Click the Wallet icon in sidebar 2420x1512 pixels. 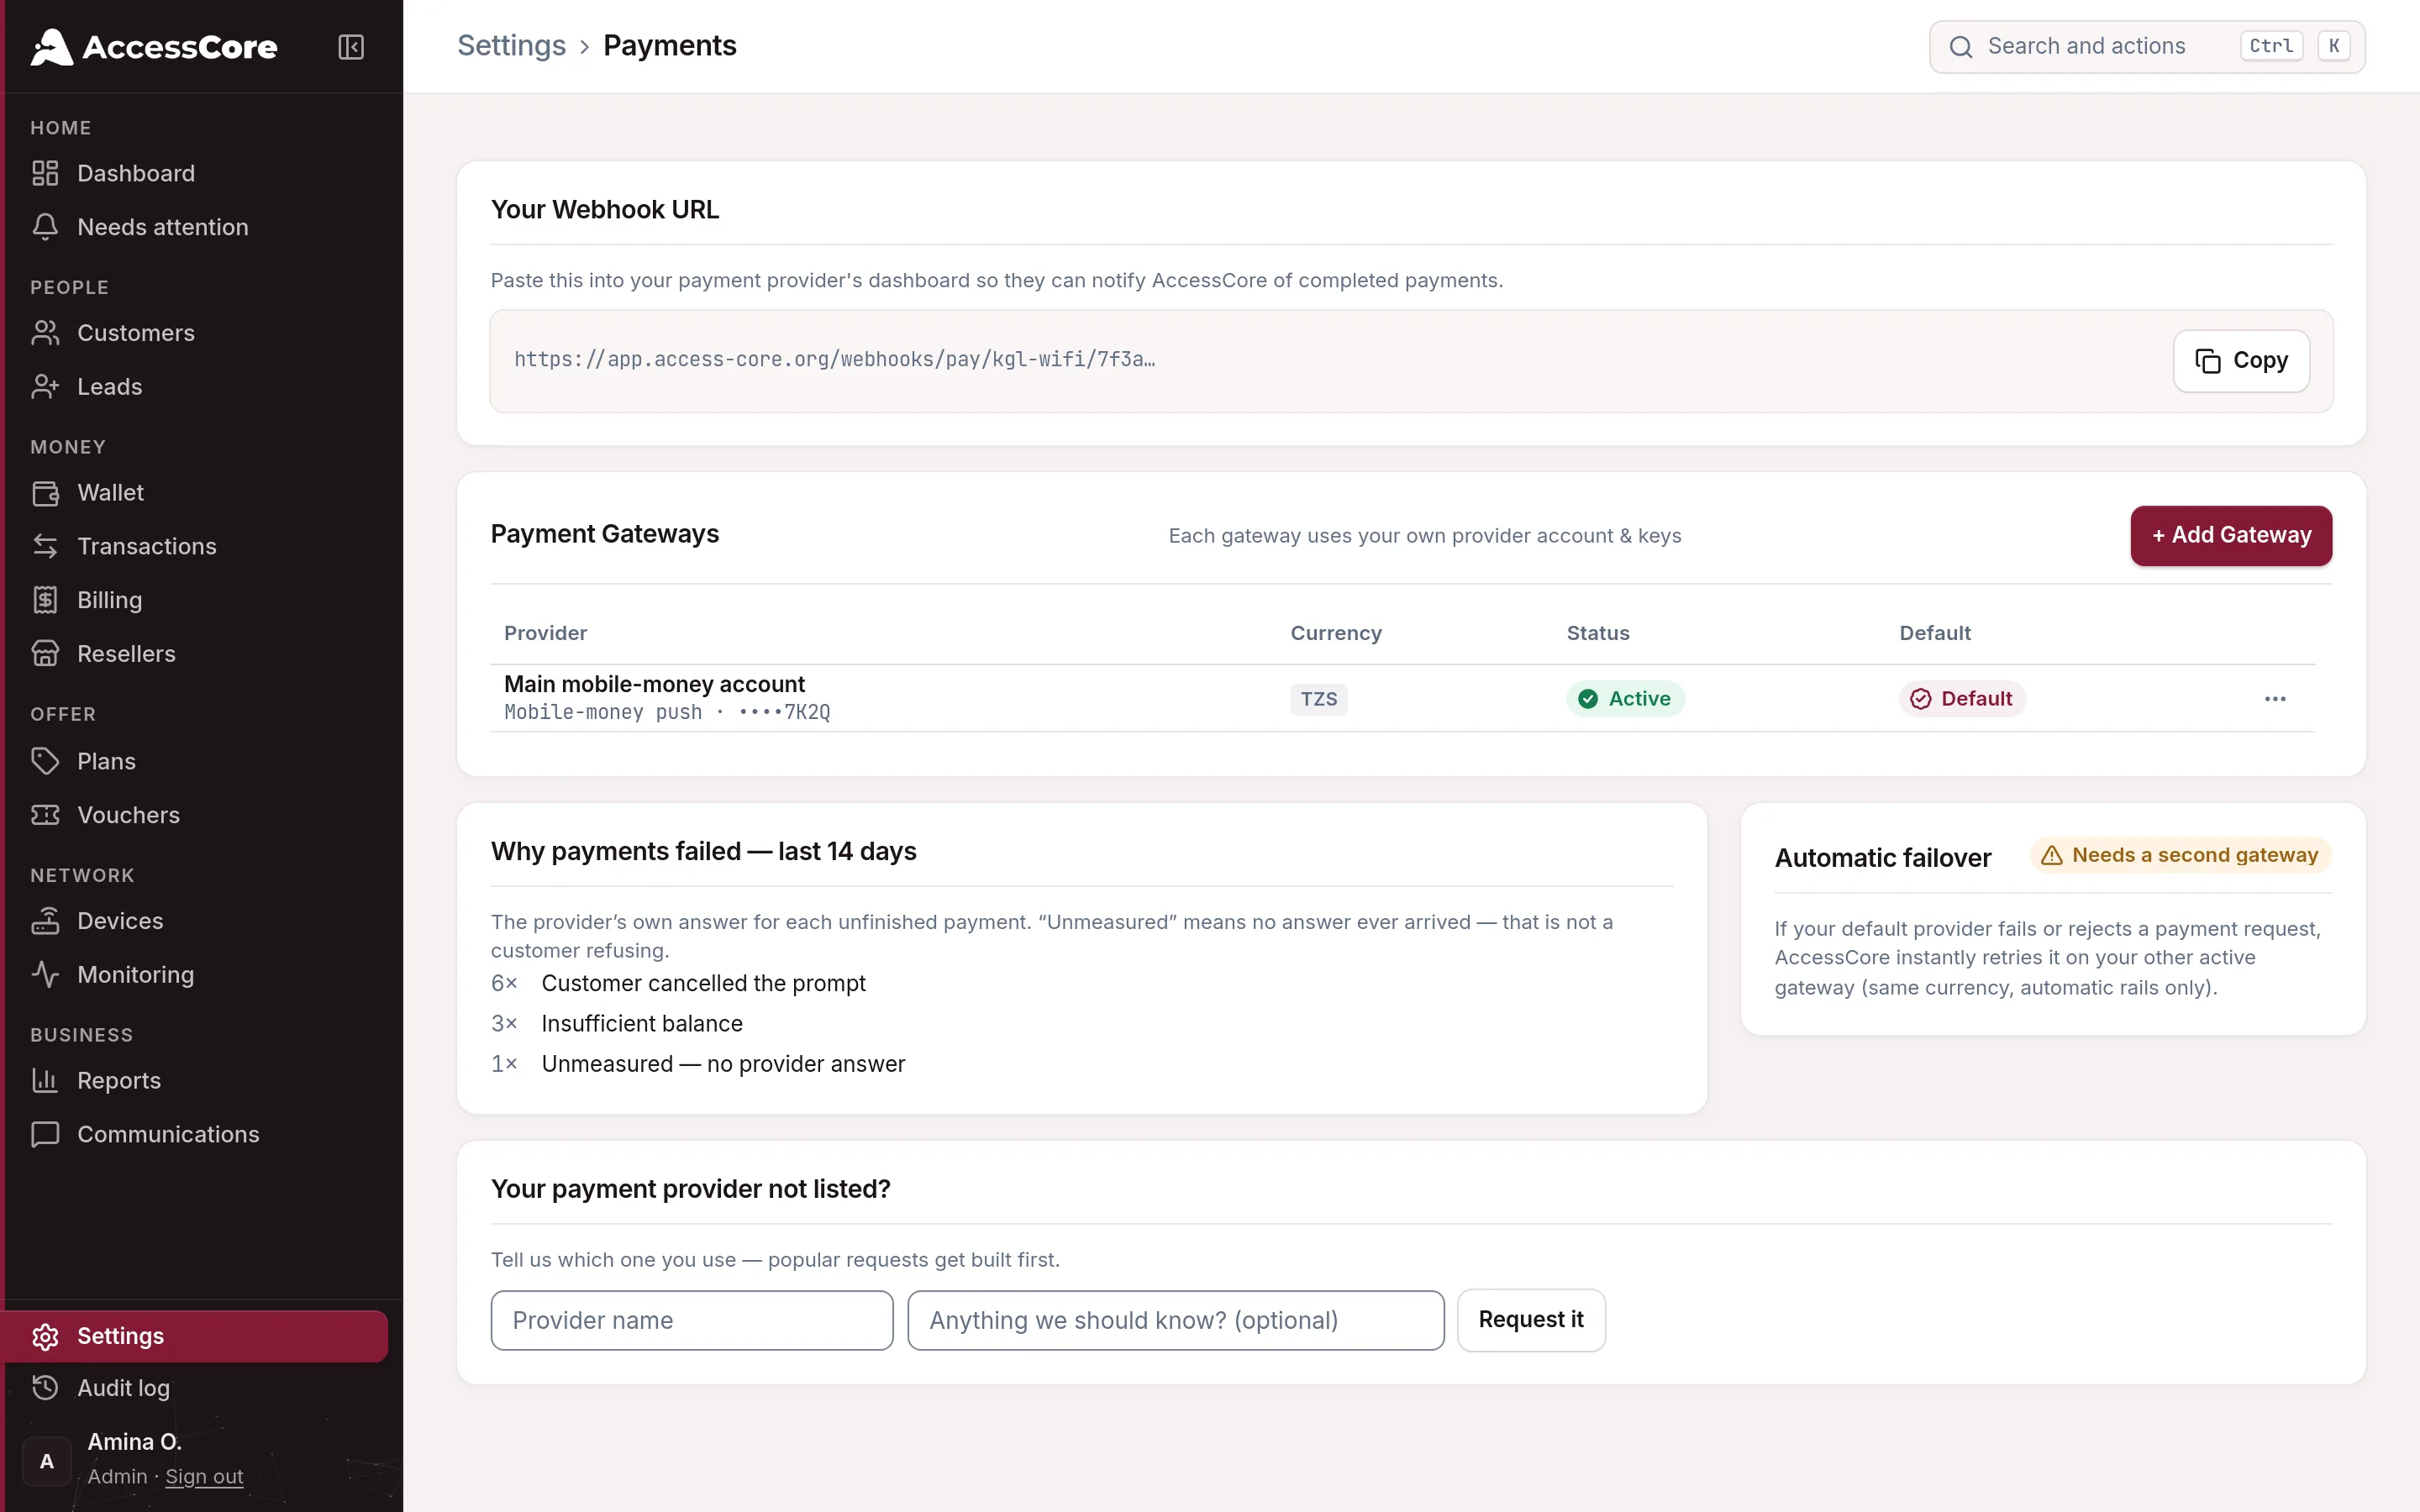tap(45, 493)
